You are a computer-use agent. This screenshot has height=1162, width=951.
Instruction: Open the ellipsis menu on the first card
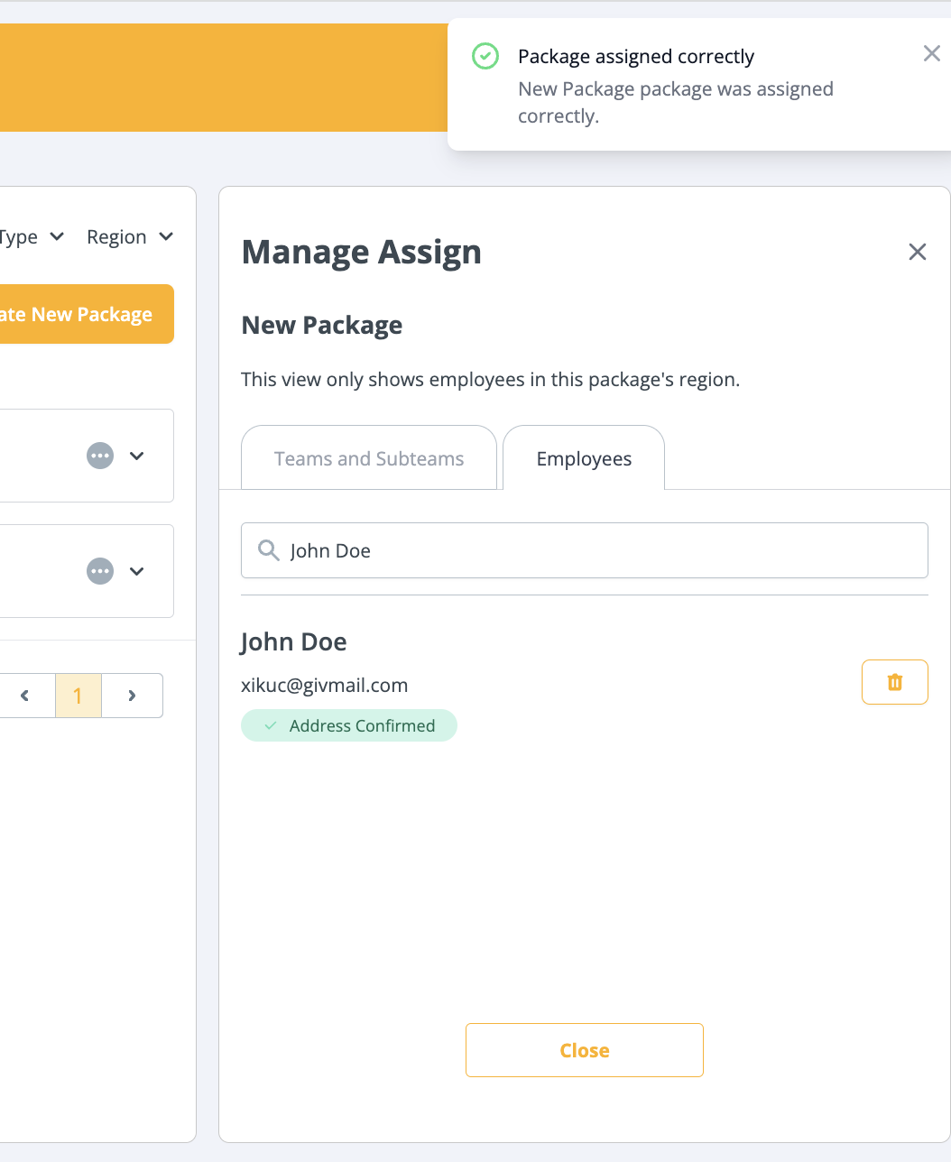pyautogui.click(x=99, y=456)
